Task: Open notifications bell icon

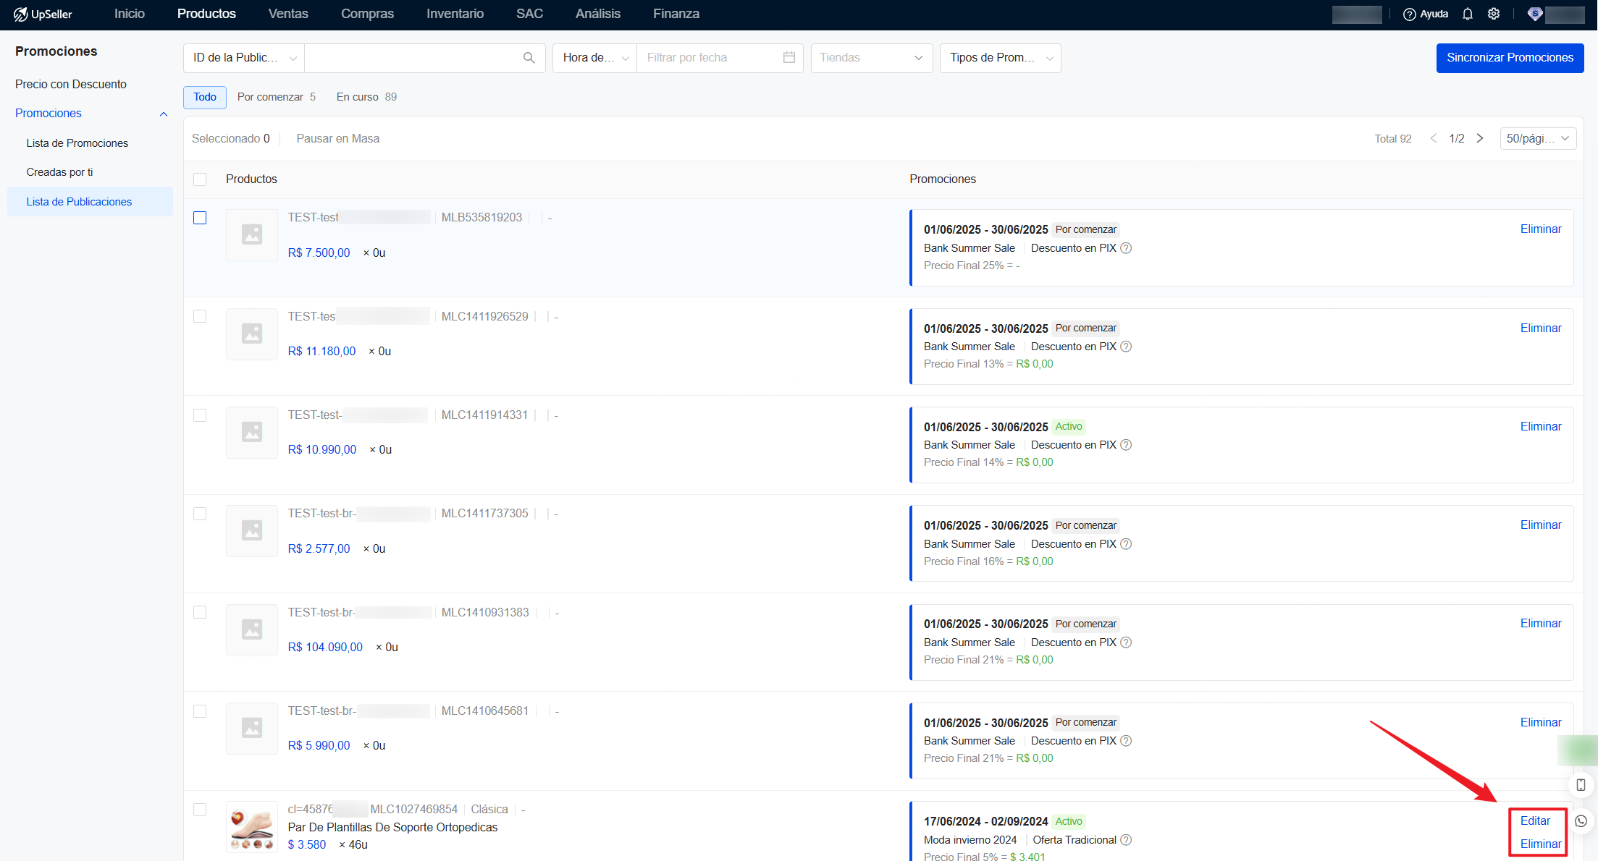Action: tap(1467, 14)
